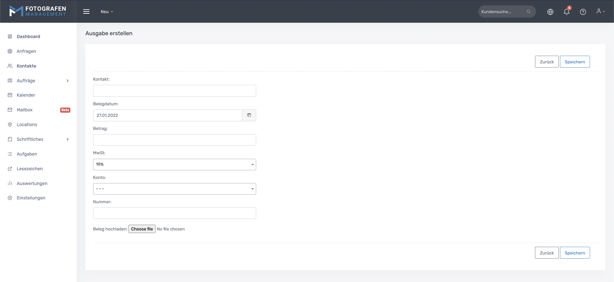Viewport: 614px width, 282px height.
Task: Click the calendar icon beside Belegdatum
Action: [249, 115]
